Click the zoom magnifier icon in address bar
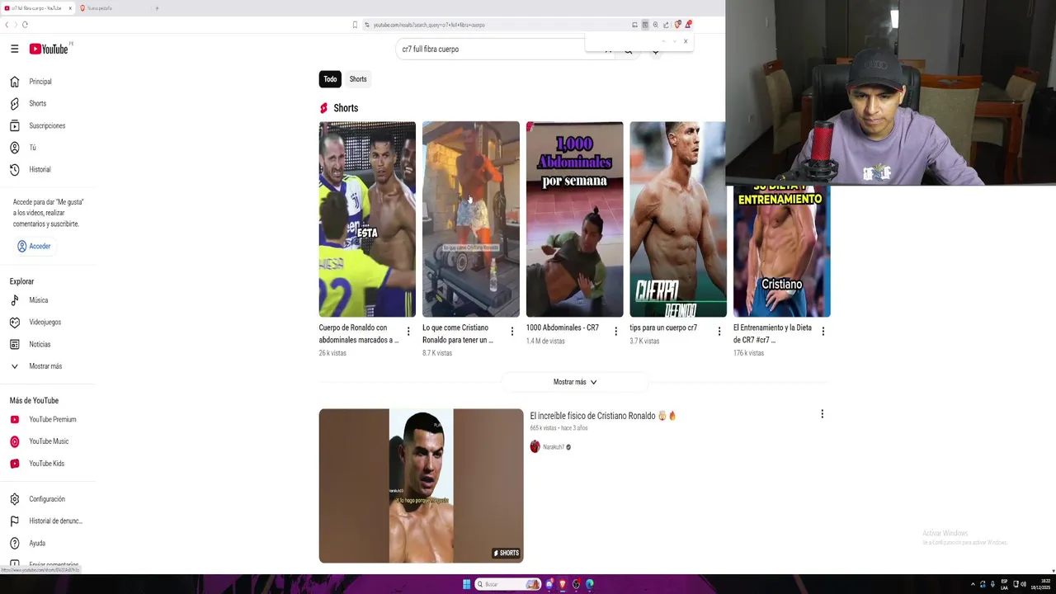 tap(656, 25)
